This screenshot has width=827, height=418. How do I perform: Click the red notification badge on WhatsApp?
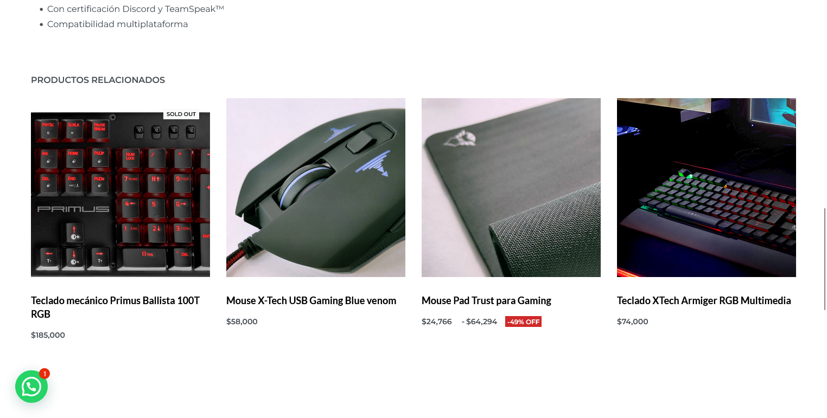(44, 374)
